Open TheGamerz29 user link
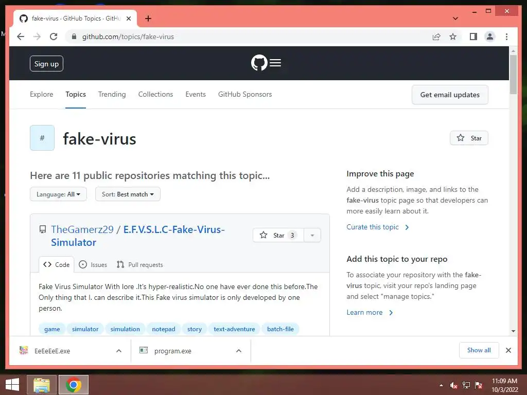This screenshot has width=527, height=395. pyautogui.click(x=82, y=229)
